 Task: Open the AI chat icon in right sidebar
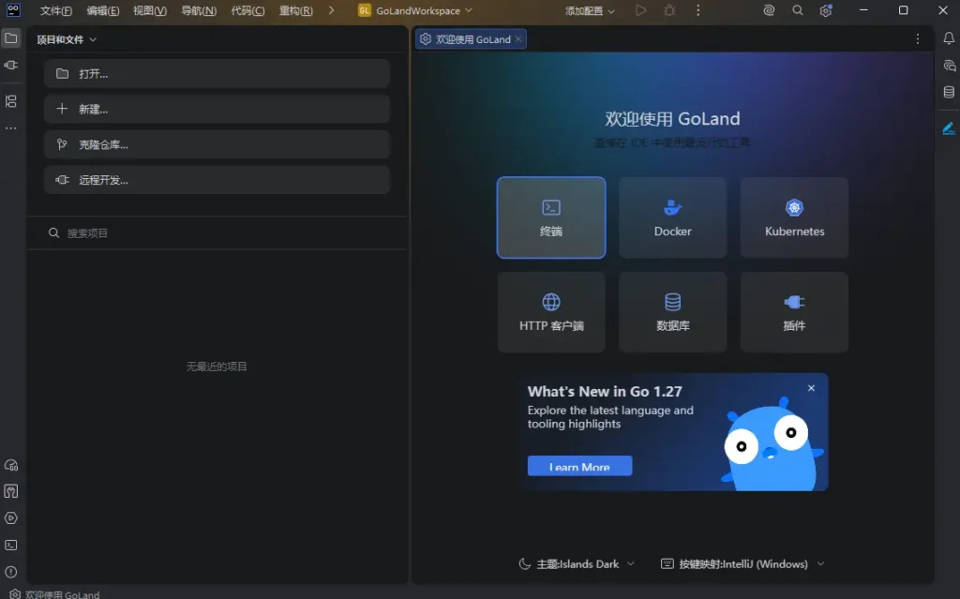tap(949, 66)
